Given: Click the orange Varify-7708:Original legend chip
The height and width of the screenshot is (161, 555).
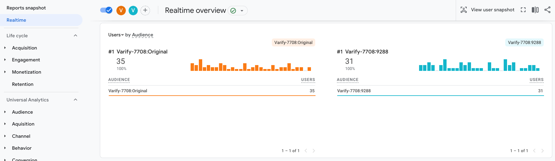Looking at the screenshot, I should point(293,42).
